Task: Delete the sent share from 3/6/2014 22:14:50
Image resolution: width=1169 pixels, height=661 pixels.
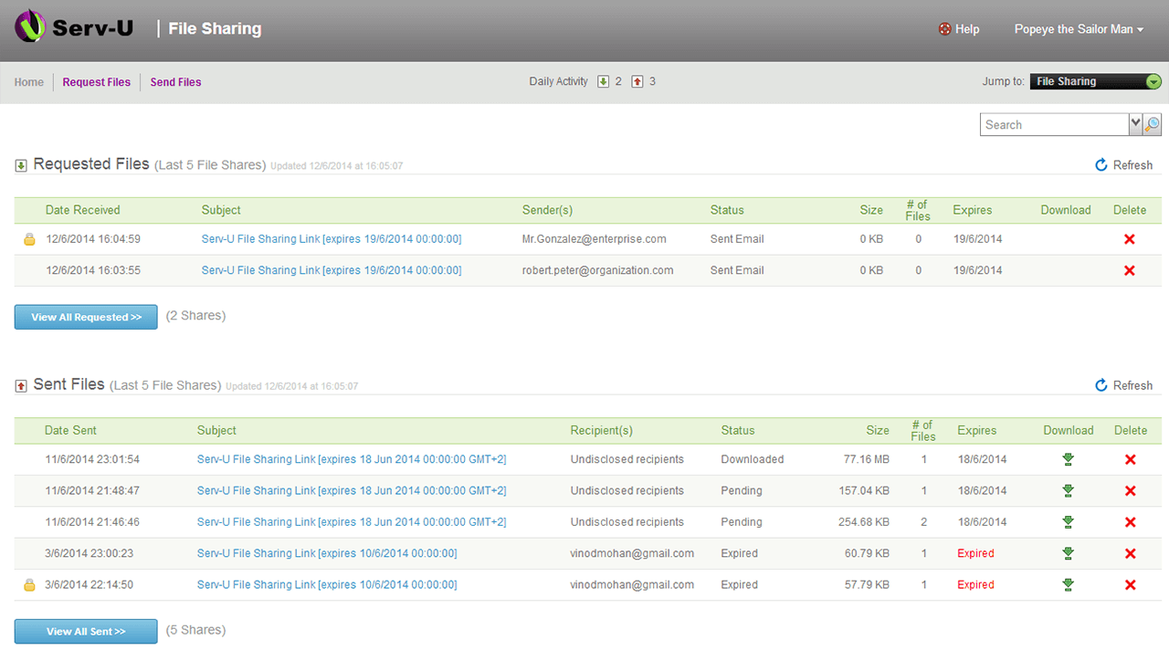Action: click(x=1131, y=584)
